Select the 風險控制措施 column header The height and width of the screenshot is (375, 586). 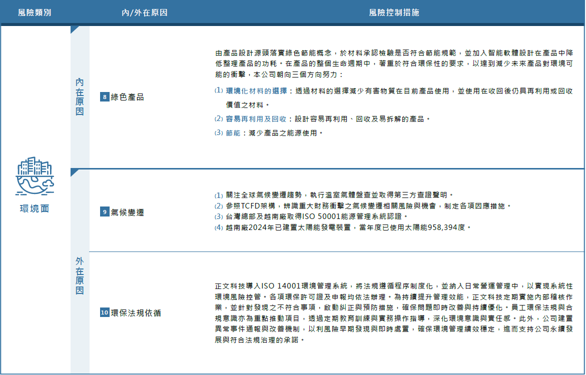click(394, 12)
